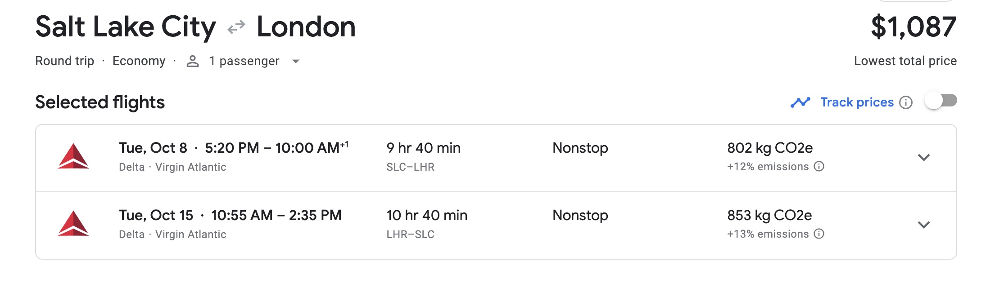Click the 1 passenger label
Image resolution: width=1004 pixels, height=283 pixels.
(244, 61)
